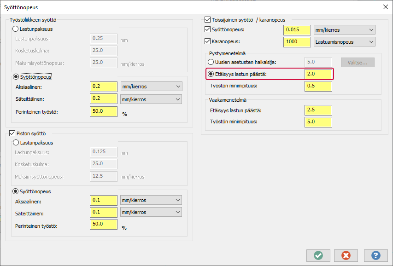Disable the Karanopeus checkbox
The width and height of the screenshot is (393, 266).
(x=207, y=41)
